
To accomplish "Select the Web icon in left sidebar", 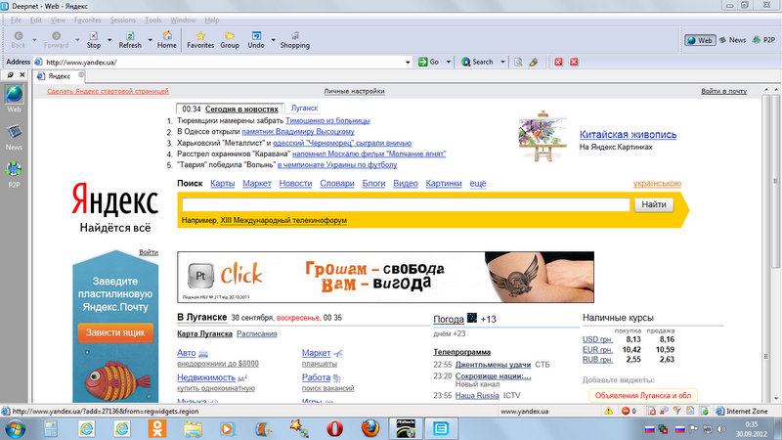I will pos(14,99).
